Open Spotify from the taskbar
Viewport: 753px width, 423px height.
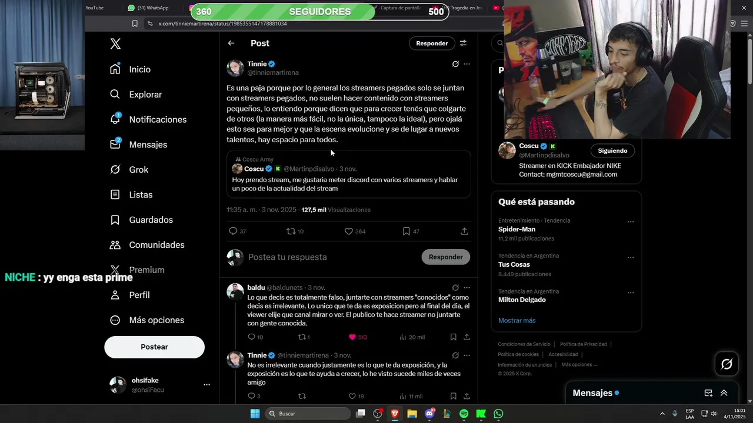(464, 414)
